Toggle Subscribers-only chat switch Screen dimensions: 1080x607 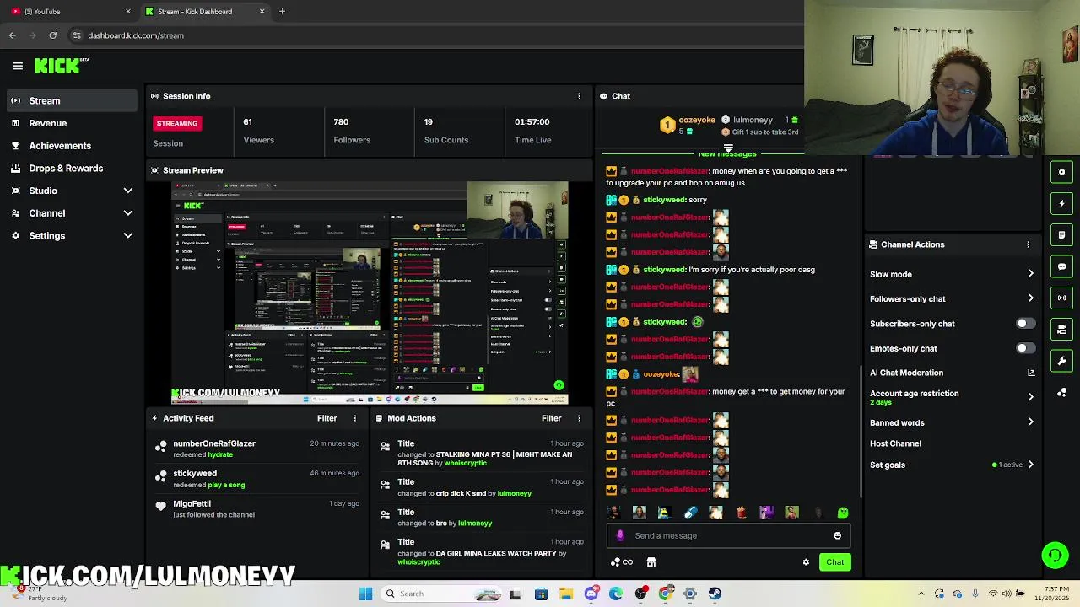(1025, 324)
